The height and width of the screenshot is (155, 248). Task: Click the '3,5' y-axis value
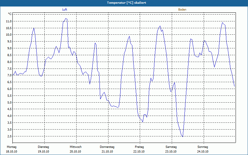click(x=9, y=122)
